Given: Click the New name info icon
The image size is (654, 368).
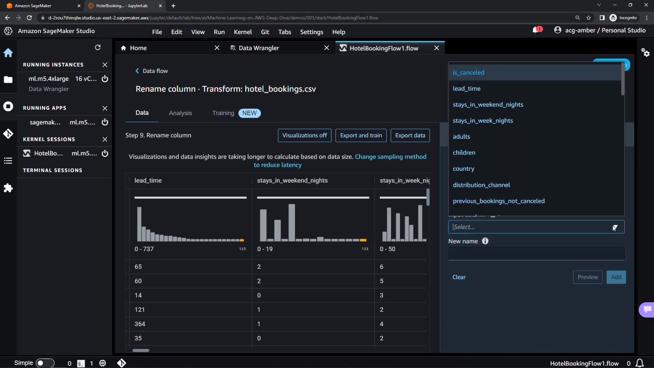Looking at the screenshot, I should 485,241.
